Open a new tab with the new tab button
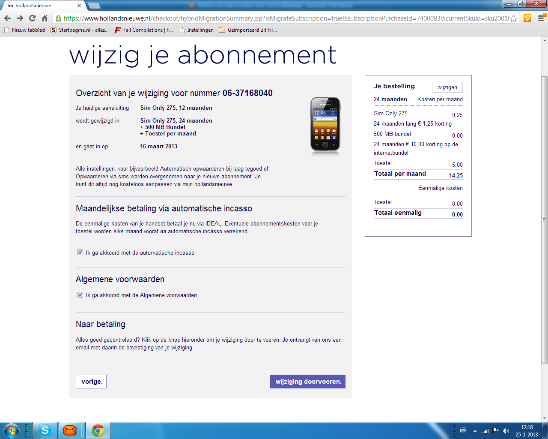 [x=94, y=6]
